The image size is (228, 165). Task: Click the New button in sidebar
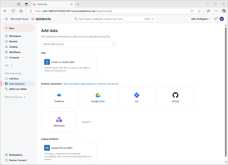[x=19, y=28]
